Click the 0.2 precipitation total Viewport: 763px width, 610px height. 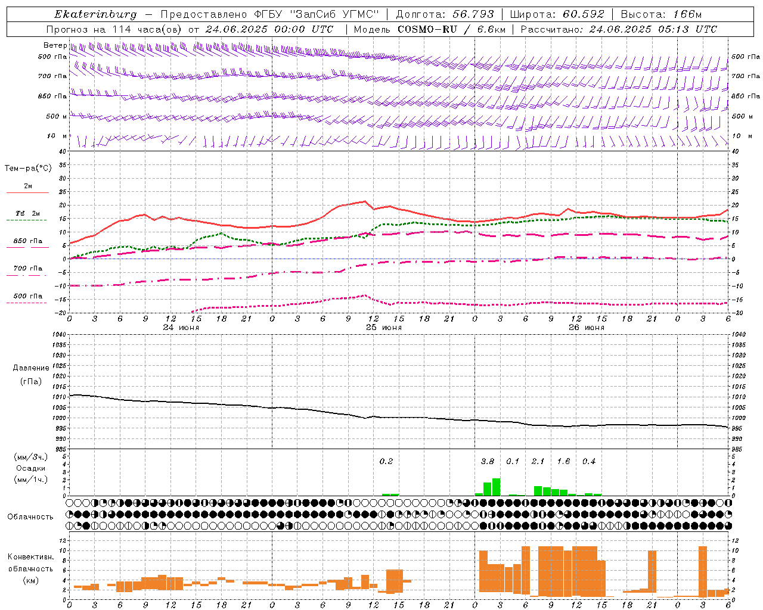386,461
